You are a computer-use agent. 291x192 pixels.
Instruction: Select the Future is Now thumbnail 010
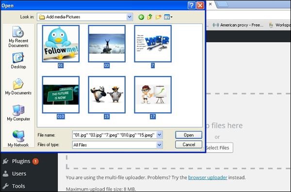[61, 95]
